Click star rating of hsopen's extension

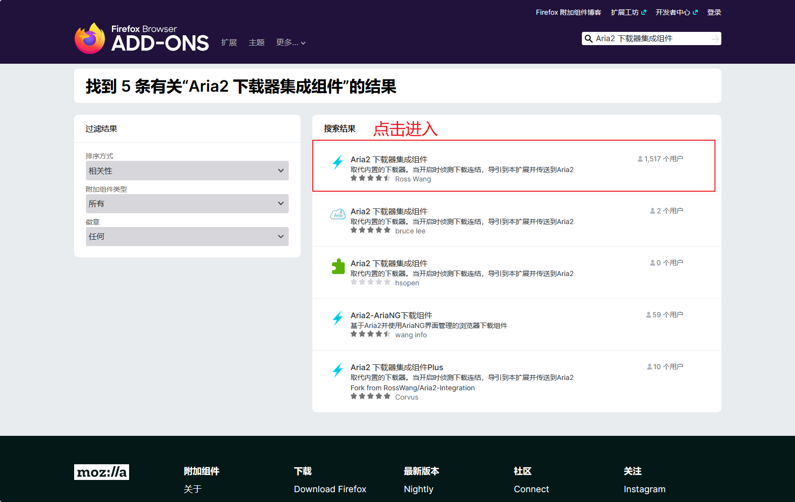click(370, 282)
